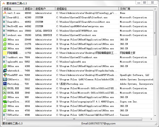The width and height of the screenshot is (159, 127).
Task: Click the WUDFHost.exe process icon
Action: [x=5, y=31]
